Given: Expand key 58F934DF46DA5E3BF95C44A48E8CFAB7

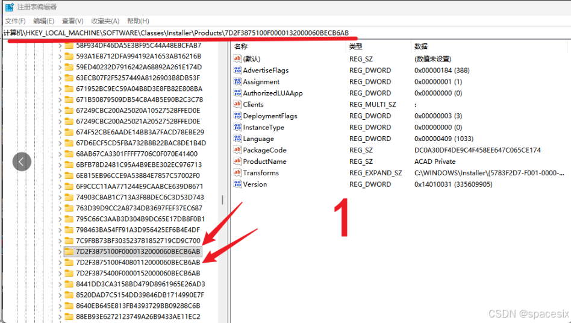Looking at the screenshot, I should point(60,46).
